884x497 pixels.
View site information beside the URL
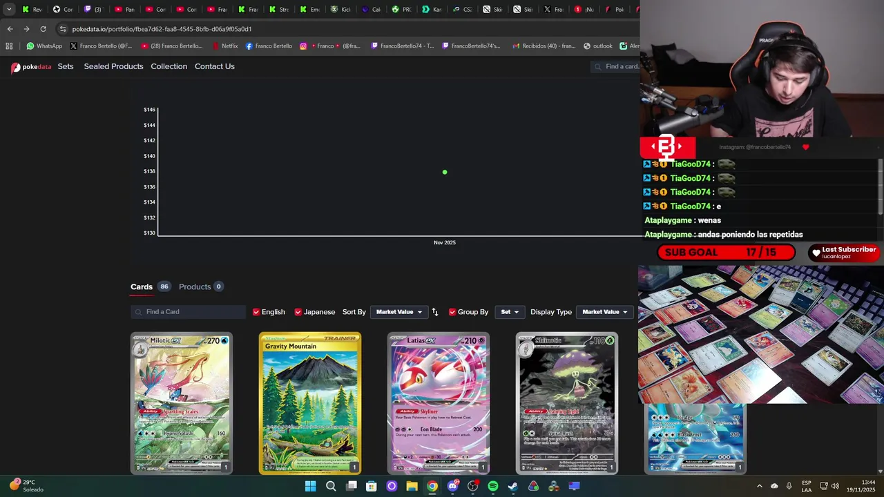click(x=63, y=29)
